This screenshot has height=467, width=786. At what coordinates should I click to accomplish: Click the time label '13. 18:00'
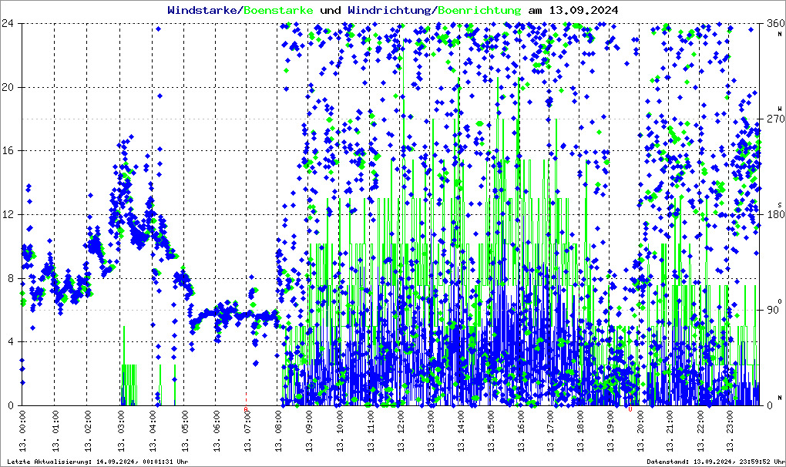tap(581, 432)
